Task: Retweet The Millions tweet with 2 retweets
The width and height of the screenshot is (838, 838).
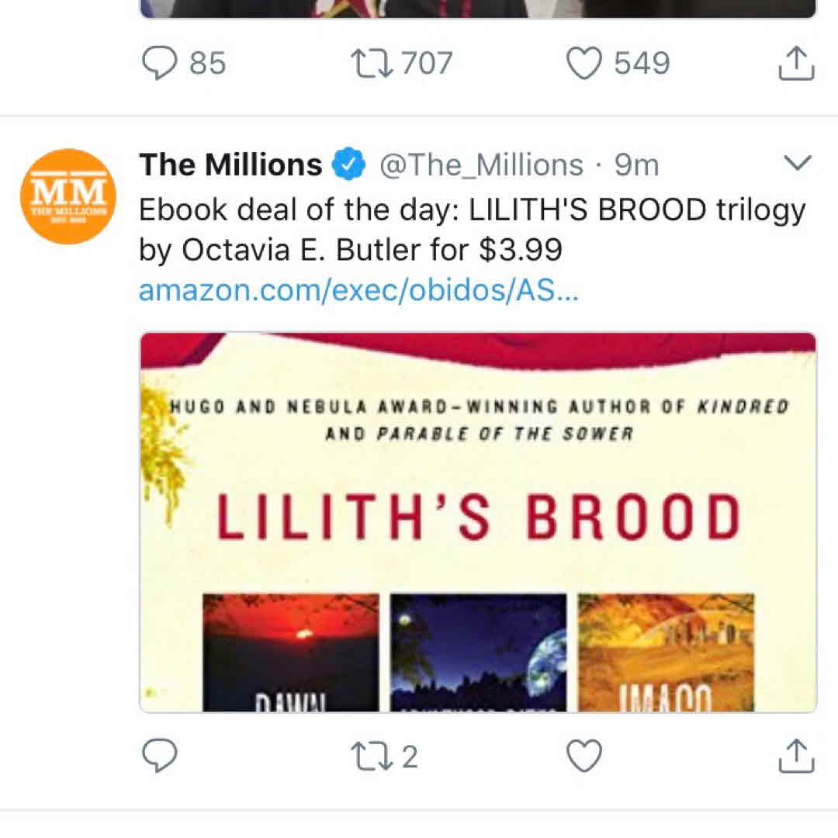Action: [372, 756]
